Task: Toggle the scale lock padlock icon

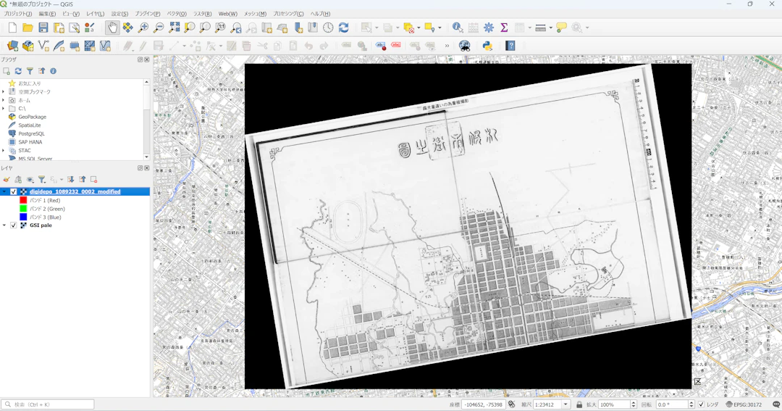Action: (579, 404)
